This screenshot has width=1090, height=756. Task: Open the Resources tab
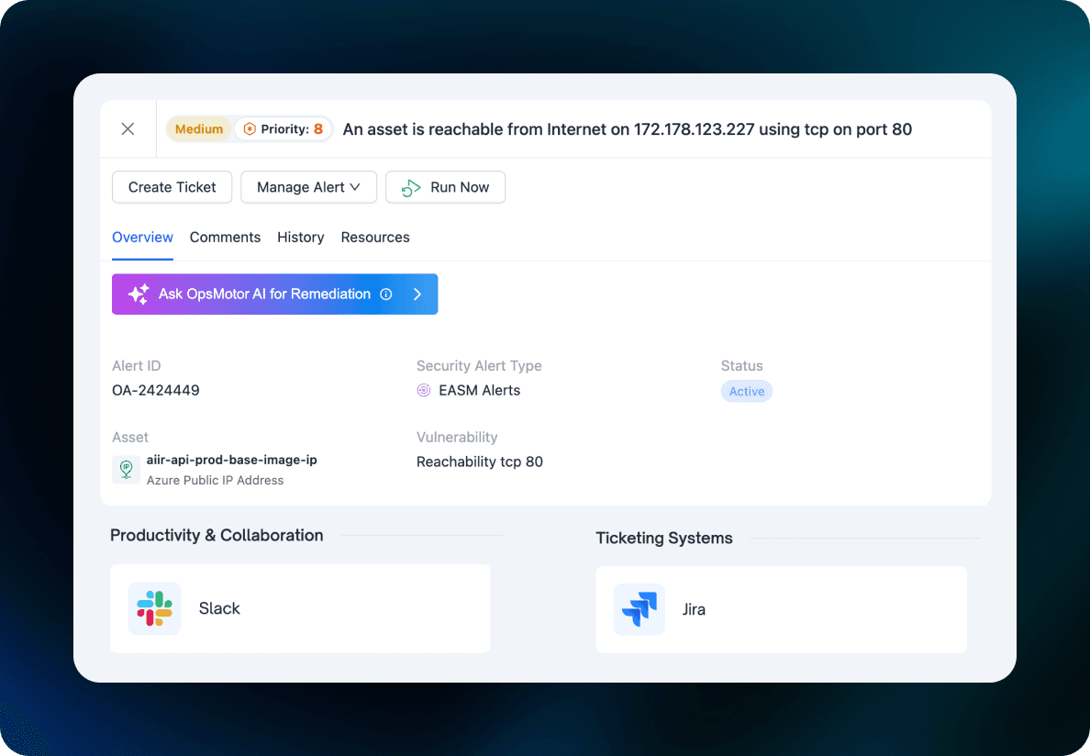[x=375, y=237]
